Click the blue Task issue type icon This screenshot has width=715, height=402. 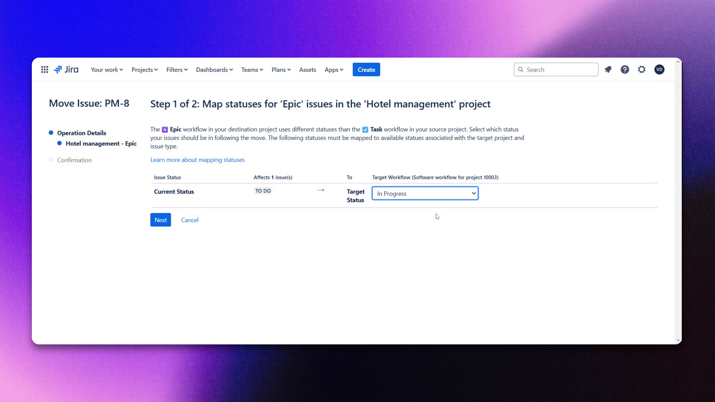pyautogui.click(x=365, y=129)
